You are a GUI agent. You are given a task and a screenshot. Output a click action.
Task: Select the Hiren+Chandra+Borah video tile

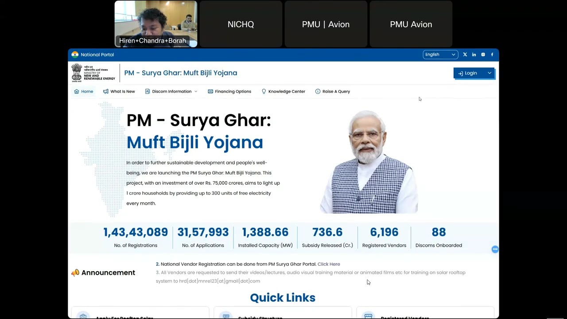pos(156,24)
